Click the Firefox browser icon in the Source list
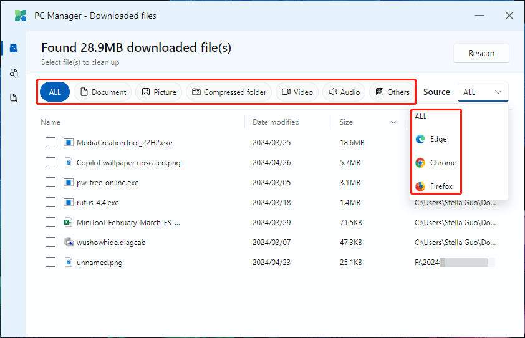The image size is (525, 338). tap(420, 186)
